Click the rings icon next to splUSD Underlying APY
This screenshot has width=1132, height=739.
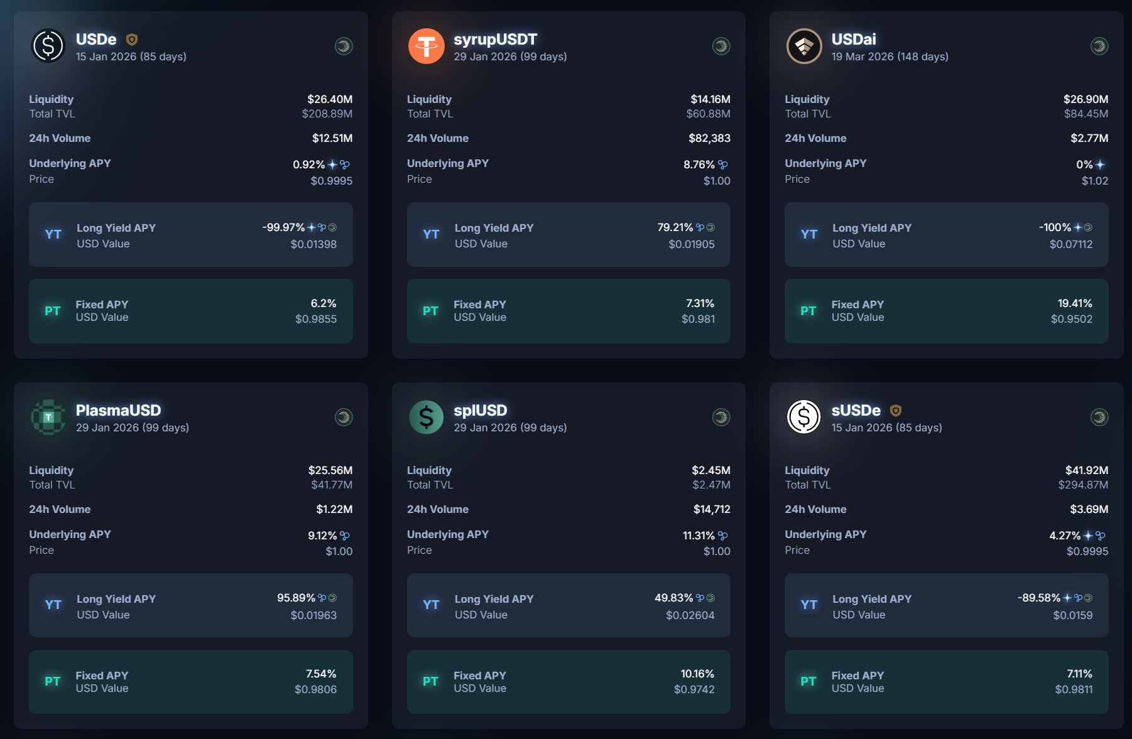723,536
